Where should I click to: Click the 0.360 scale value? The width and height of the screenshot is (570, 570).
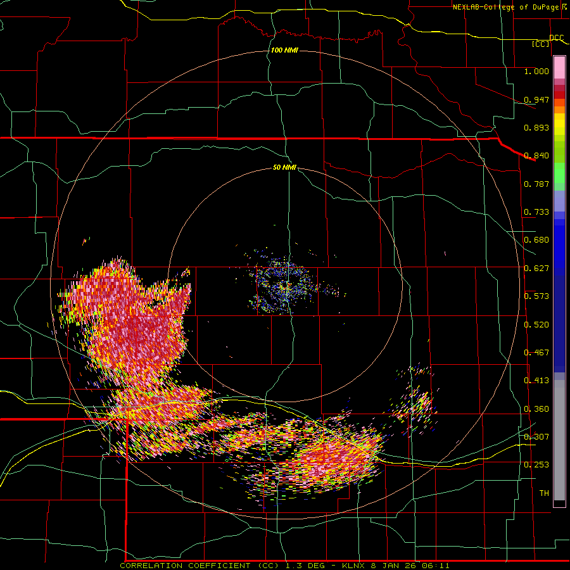point(536,409)
